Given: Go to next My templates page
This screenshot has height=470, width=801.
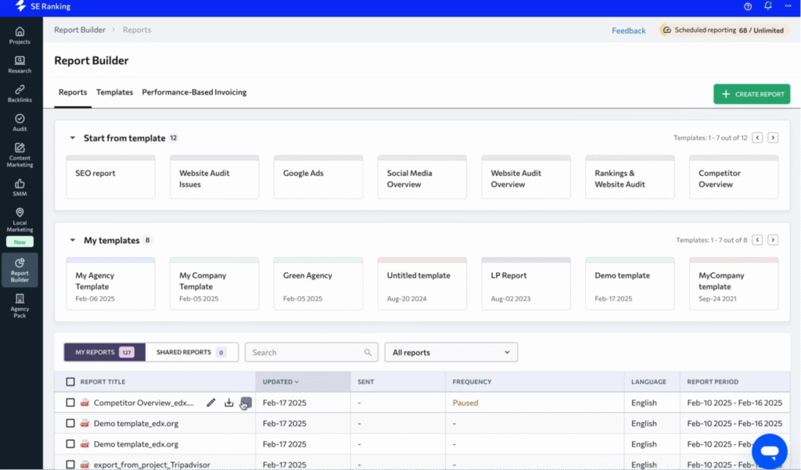Looking at the screenshot, I should point(773,240).
